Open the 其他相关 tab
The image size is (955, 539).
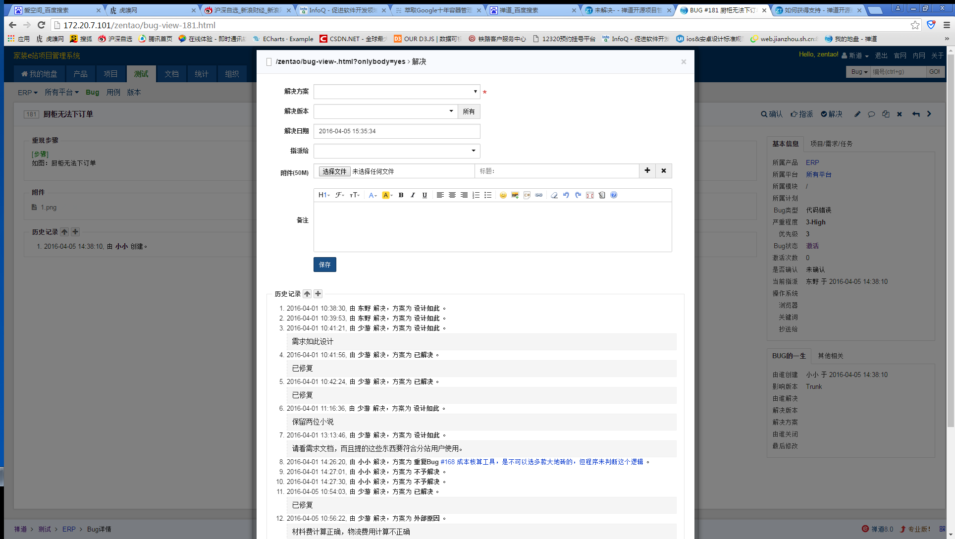(x=830, y=356)
